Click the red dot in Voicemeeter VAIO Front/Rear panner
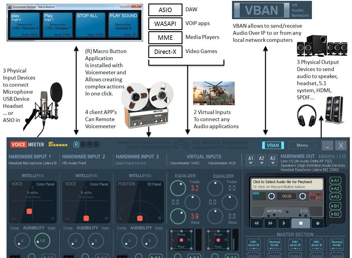Viewport: 352px width, 258px height. coord(181,240)
